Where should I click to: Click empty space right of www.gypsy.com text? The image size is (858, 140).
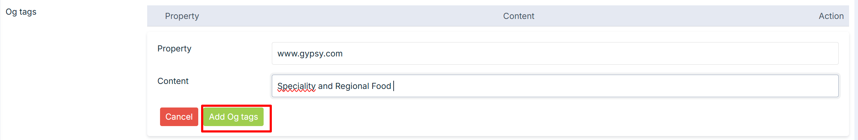click(589, 54)
